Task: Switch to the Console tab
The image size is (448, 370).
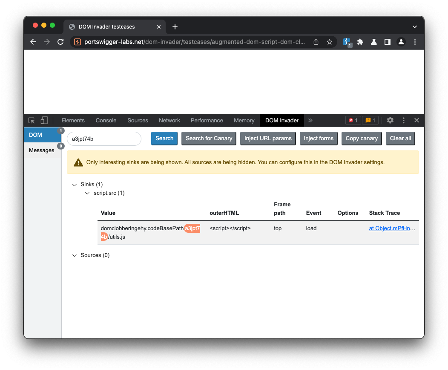Action: 106,120
